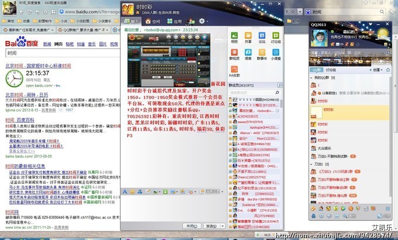Switch to the 聊天 chat tab
398x240 pixels.
(x=131, y=22)
